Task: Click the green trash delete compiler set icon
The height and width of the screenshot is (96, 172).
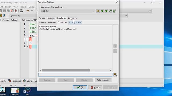Action: (x=114, y=11)
